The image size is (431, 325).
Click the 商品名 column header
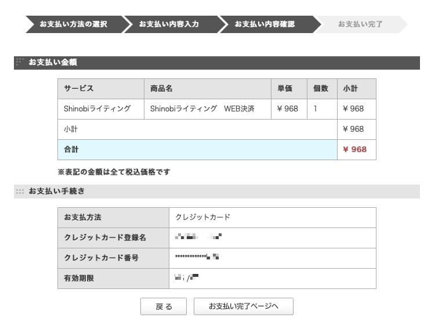pyautogui.click(x=162, y=89)
